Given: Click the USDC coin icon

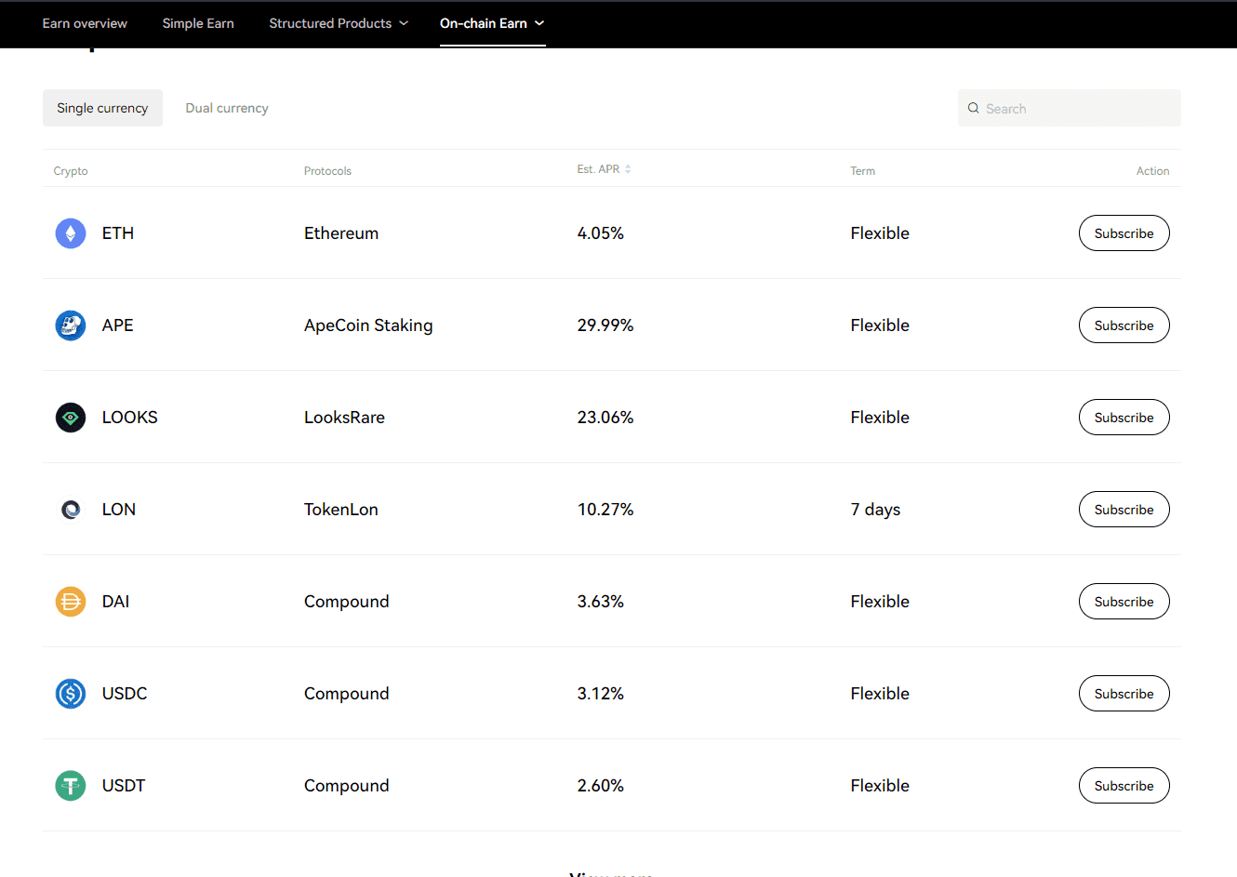Looking at the screenshot, I should (x=71, y=694).
